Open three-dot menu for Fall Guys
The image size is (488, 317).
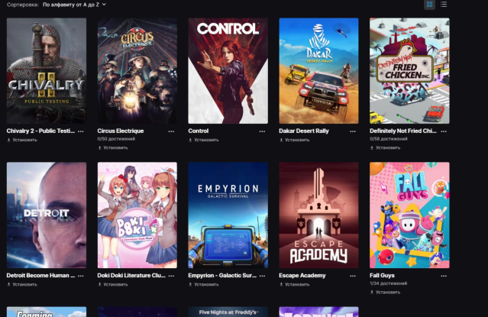click(444, 276)
